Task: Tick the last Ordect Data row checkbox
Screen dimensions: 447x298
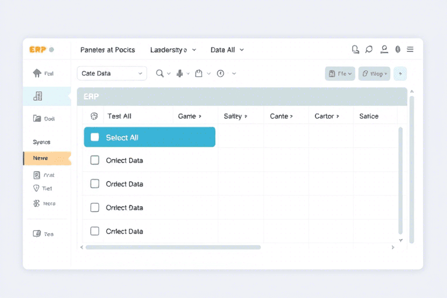Action: (95, 231)
